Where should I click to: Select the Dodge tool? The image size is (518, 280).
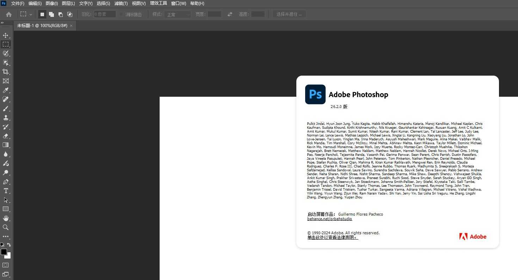(6, 173)
